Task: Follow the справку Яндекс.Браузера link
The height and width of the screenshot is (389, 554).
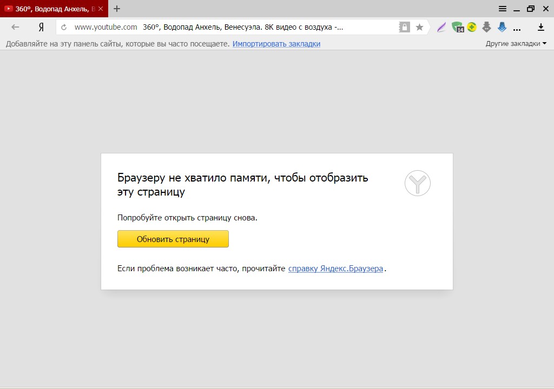Action: 335,269
